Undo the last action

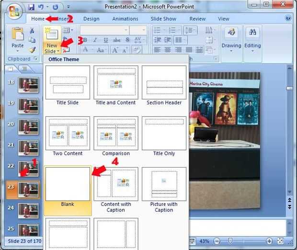click(x=41, y=7)
